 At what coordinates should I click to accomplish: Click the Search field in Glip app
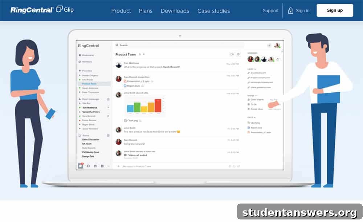pos(179,45)
